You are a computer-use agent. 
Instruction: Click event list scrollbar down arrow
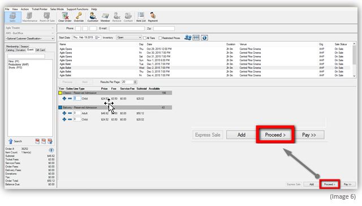[354, 76]
